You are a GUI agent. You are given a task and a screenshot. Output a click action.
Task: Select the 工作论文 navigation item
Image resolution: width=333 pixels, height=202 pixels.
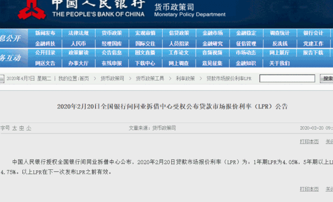(179, 52)
